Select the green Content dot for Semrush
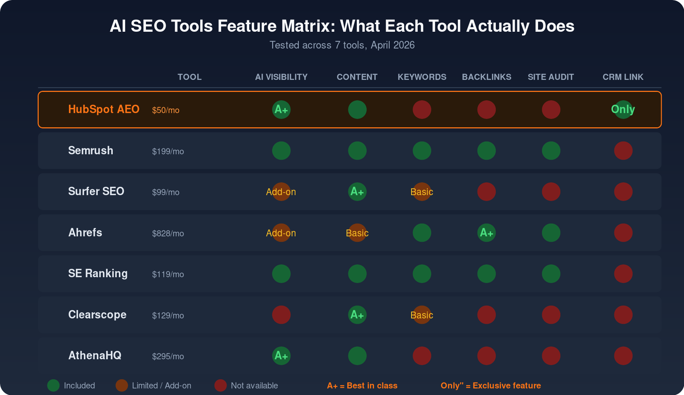The width and height of the screenshot is (684, 395). [357, 150]
